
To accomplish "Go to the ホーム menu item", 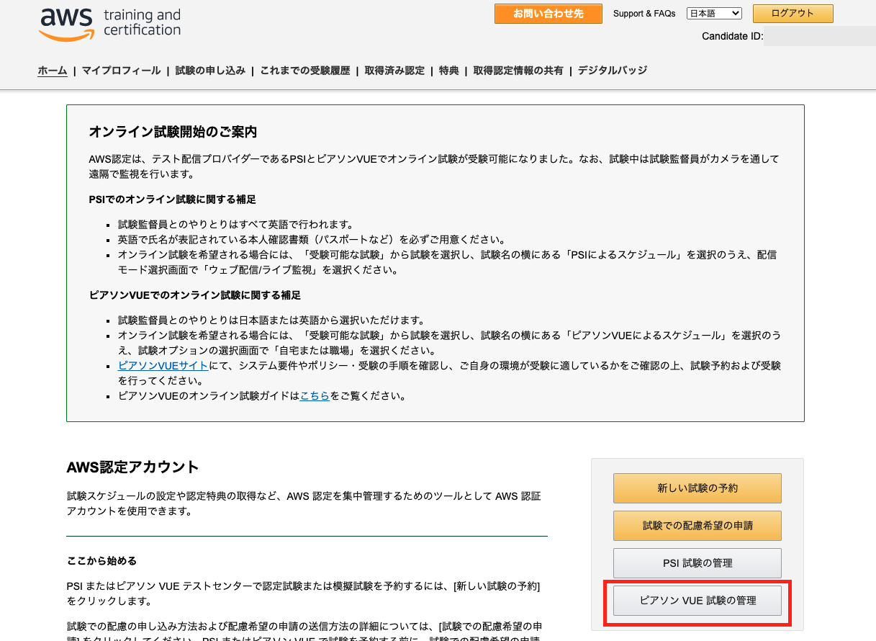I will [53, 71].
